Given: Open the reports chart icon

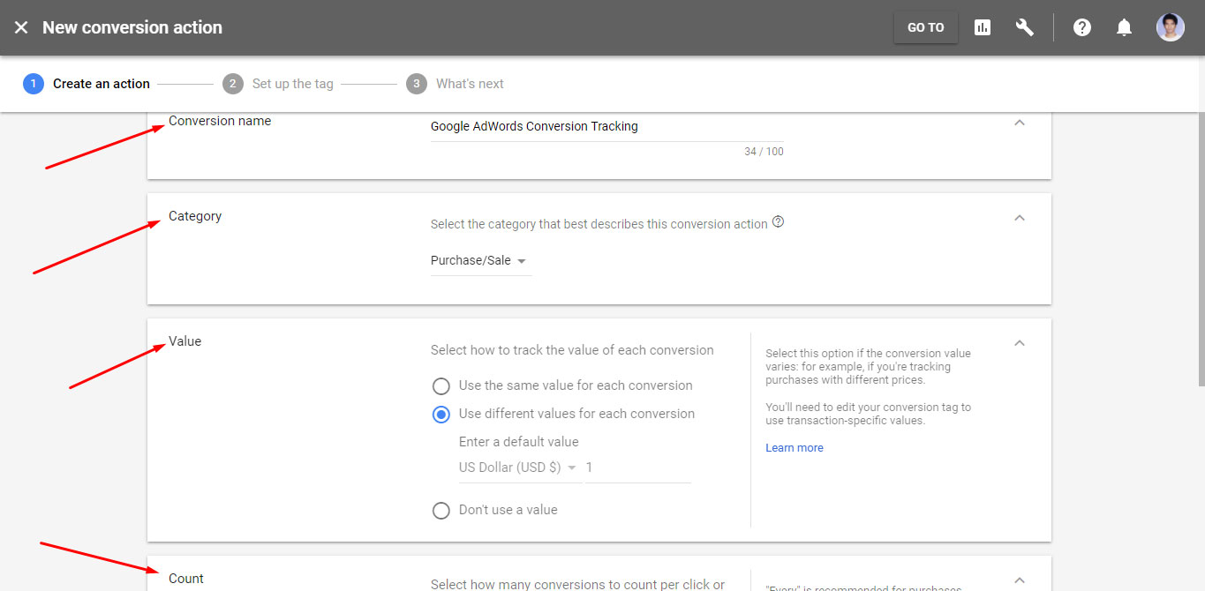Looking at the screenshot, I should point(983,27).
